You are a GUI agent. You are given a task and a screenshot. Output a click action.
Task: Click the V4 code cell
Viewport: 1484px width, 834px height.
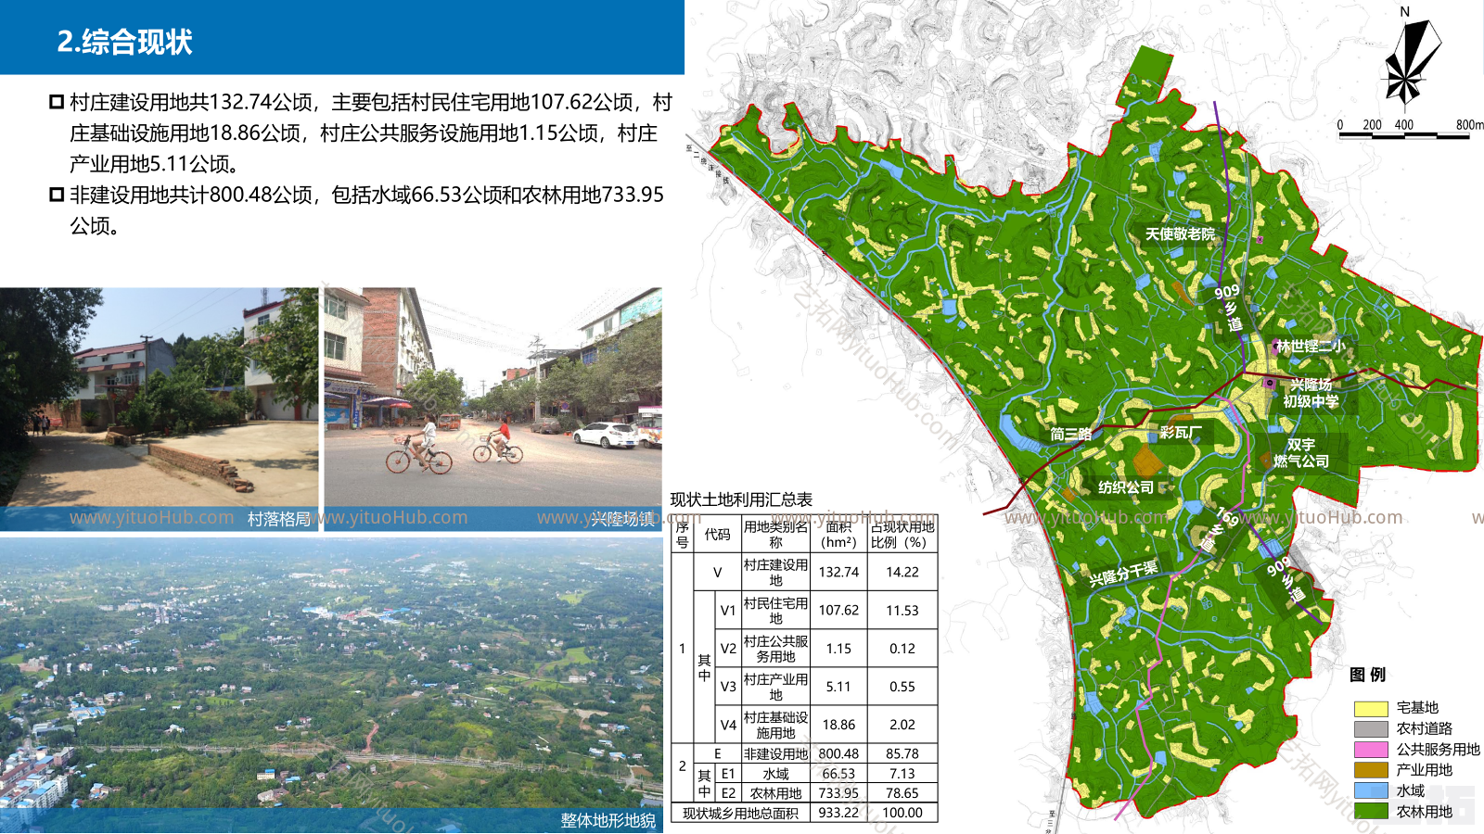[728, 725]
